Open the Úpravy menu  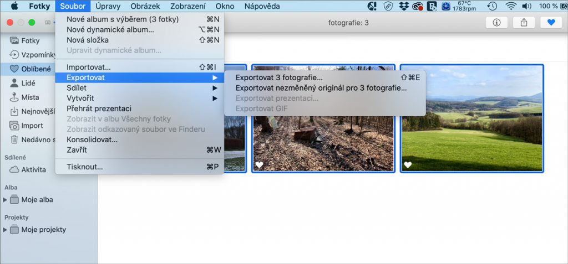click(x=108, y=7)
